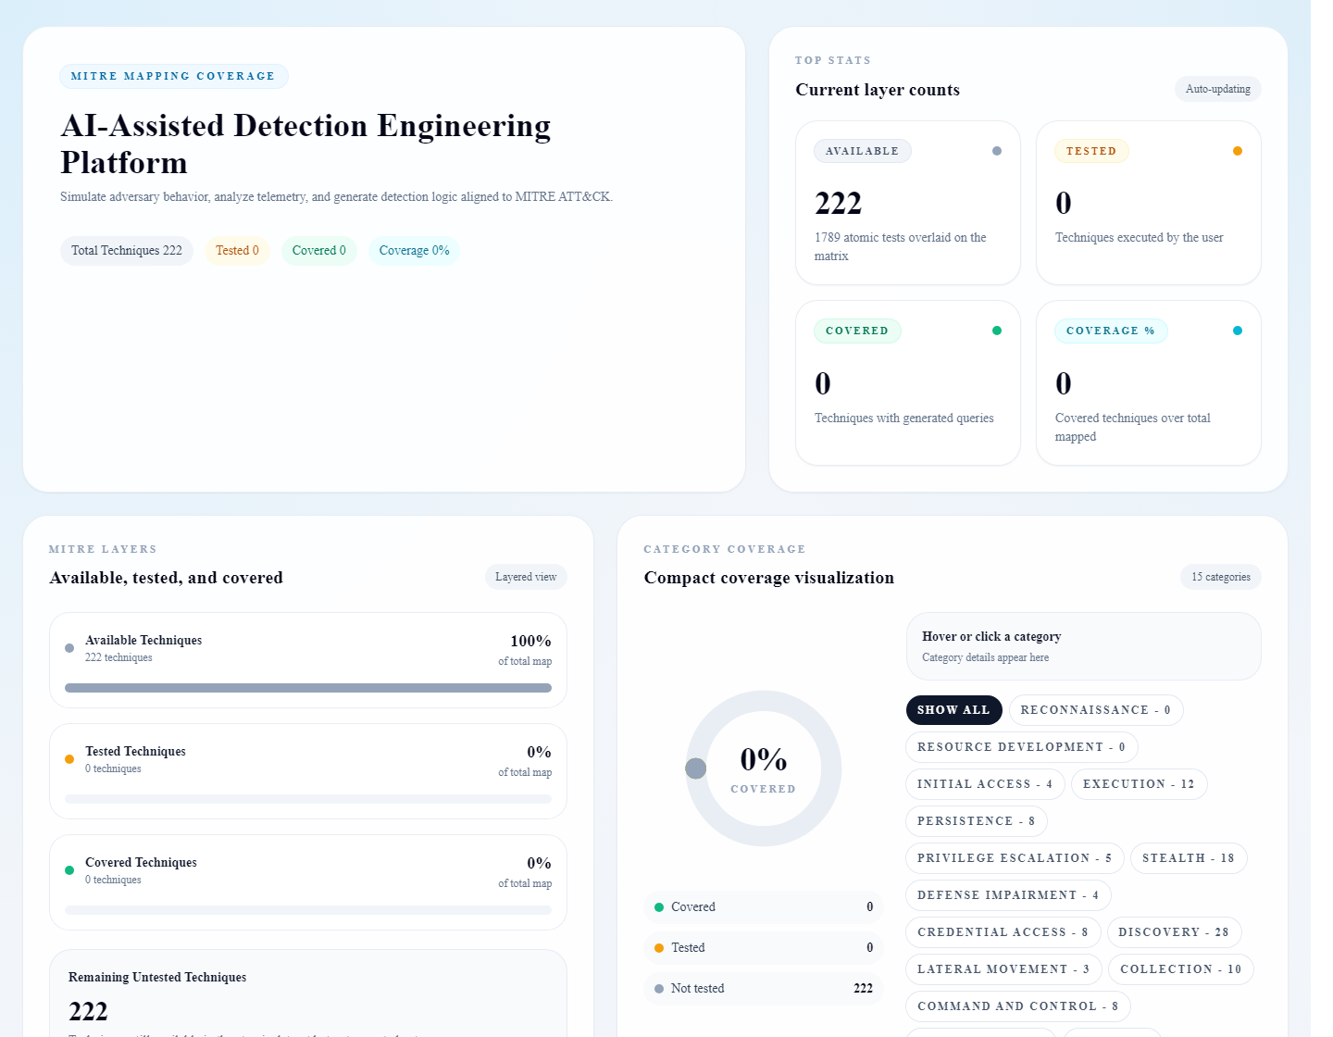The image size is (1333, 1037).
Task: Click the Covered legend row in chart
Action: [764, 907]
